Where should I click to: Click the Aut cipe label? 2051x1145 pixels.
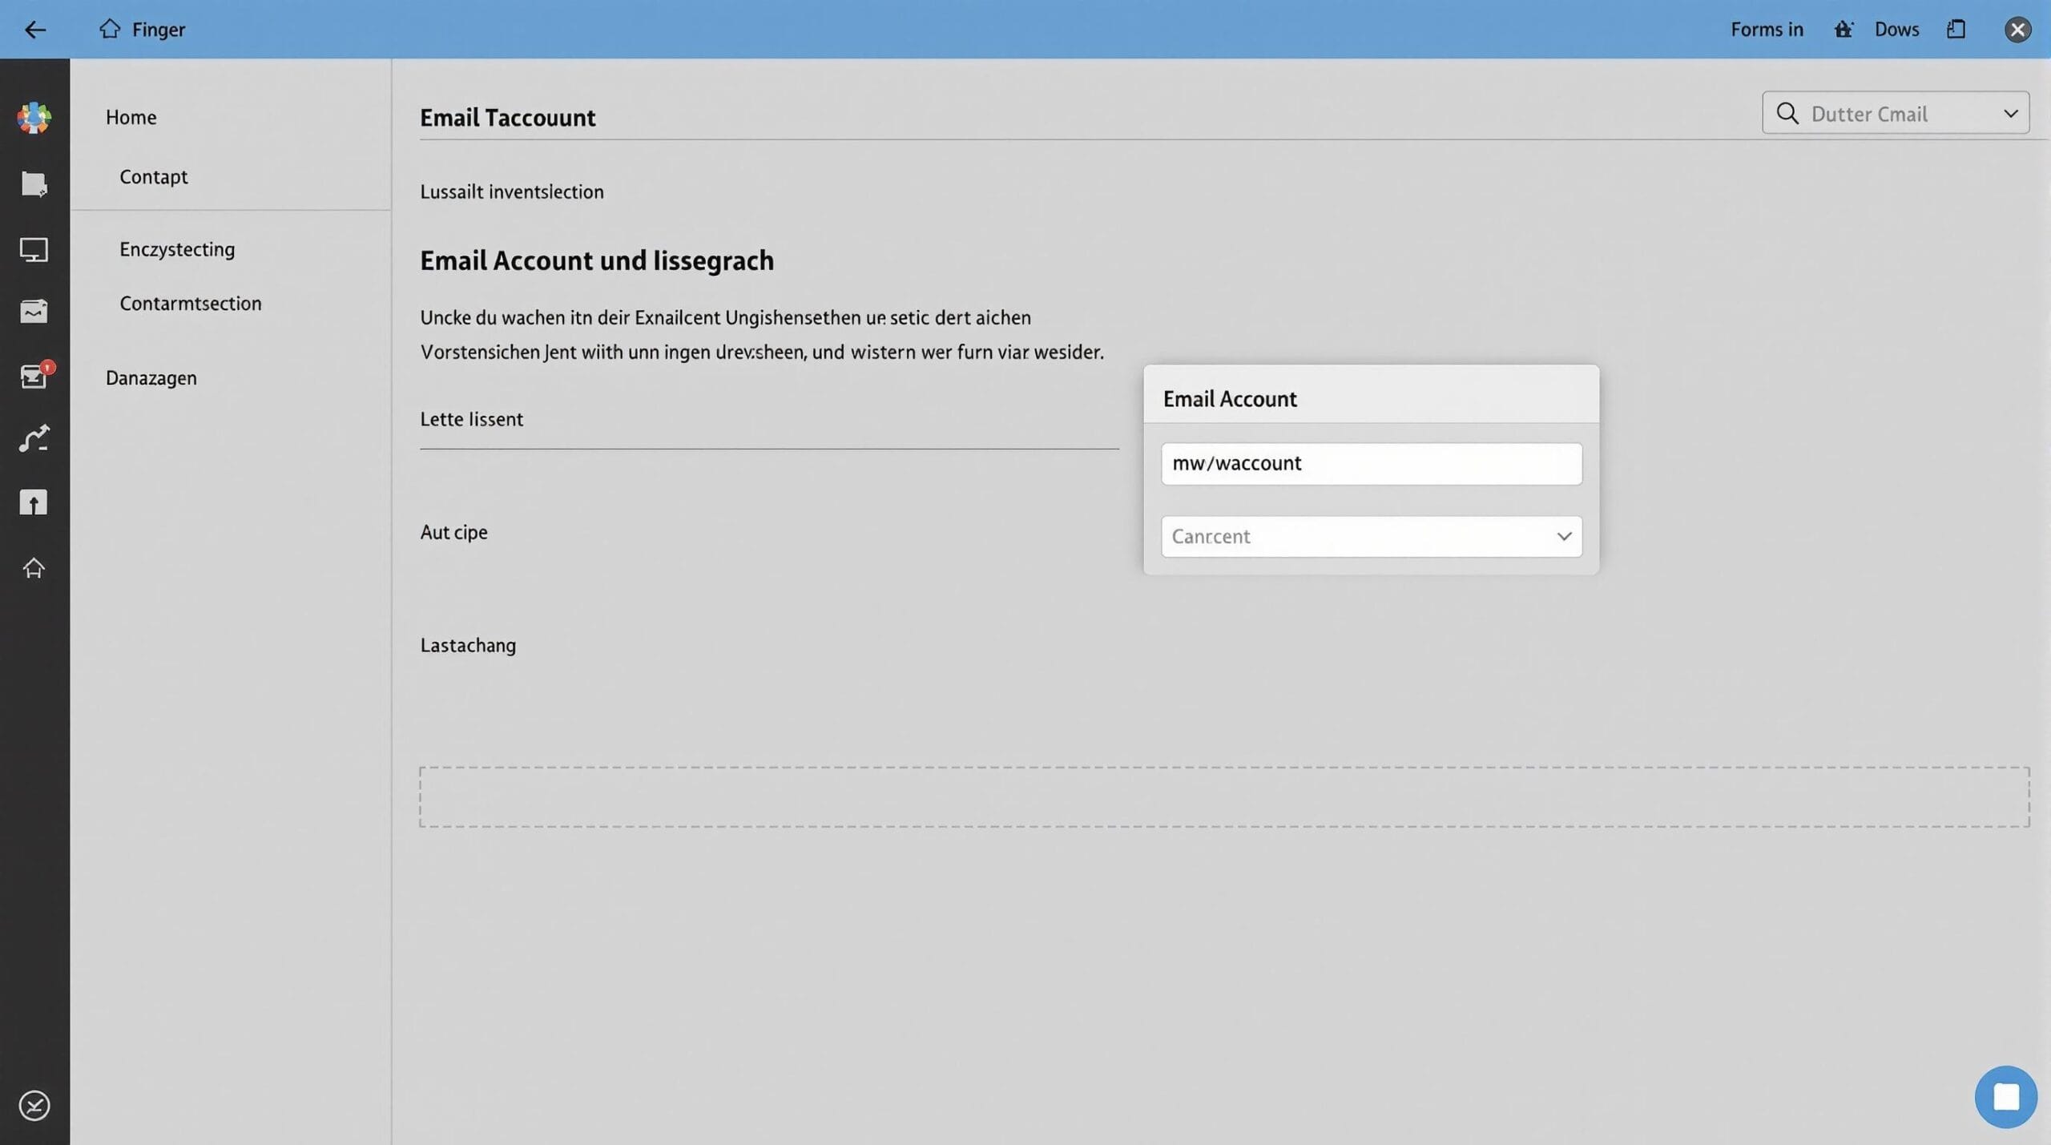(453, 532)
